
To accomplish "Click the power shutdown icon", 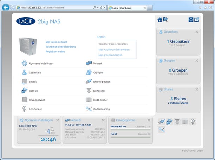I will click(191, 20).
